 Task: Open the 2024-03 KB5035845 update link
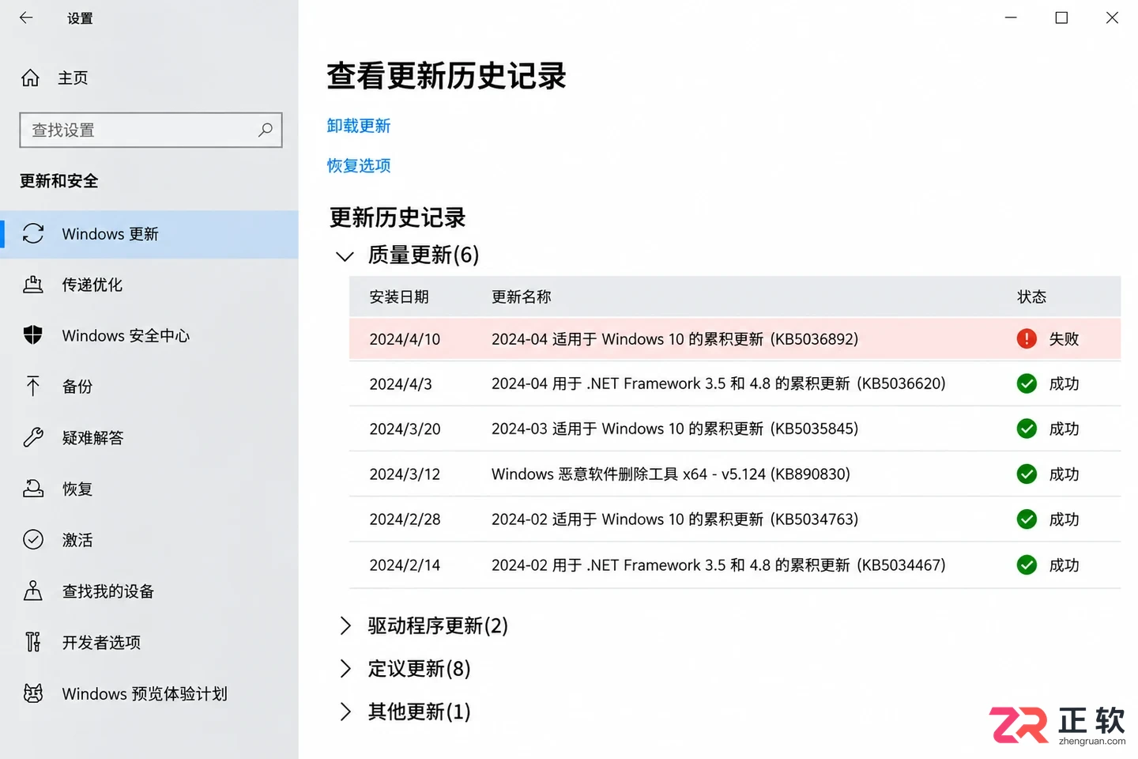[675, 429]
